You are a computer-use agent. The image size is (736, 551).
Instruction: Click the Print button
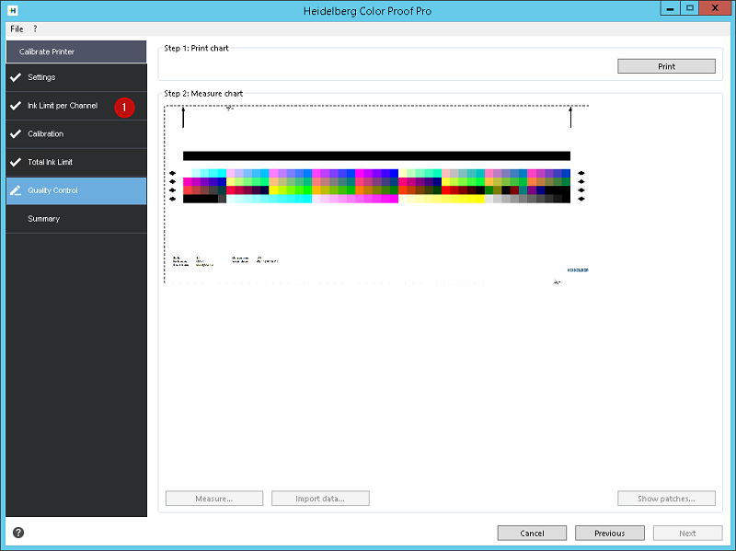coord(666,66)
